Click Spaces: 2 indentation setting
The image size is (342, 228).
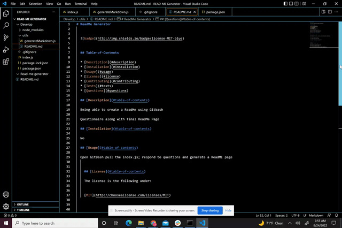(281, 215)
